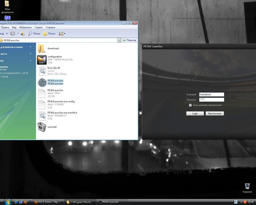Open the views dropdown arrow in toolbar
The height and width of the screenshot is (205, 256).
click(65, 34)
